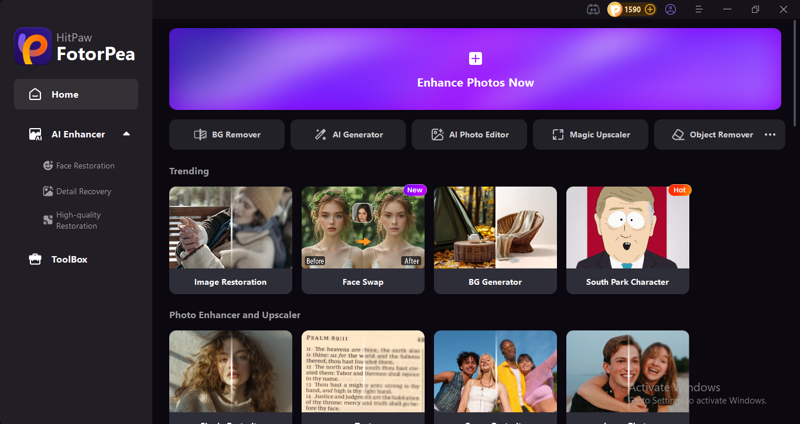The image size is (800, 424).
Task: Click the gold coin credits icon
Action: click(614, 9)
